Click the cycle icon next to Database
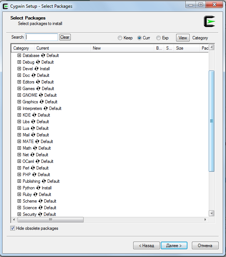226x257 pixels. (x=43, y=56)
